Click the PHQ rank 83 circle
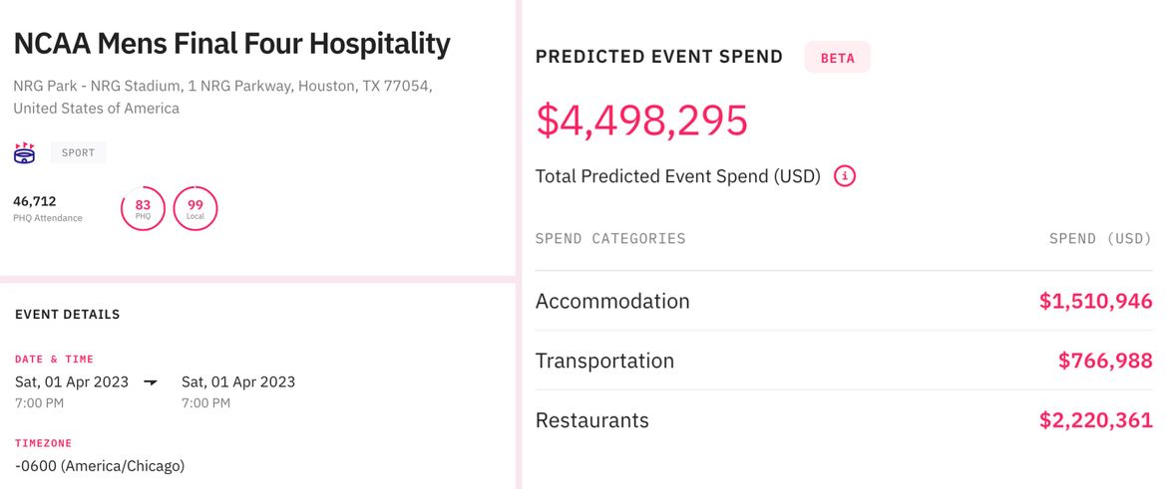The height and width of the screenshot is (489, 1173). 143,208
